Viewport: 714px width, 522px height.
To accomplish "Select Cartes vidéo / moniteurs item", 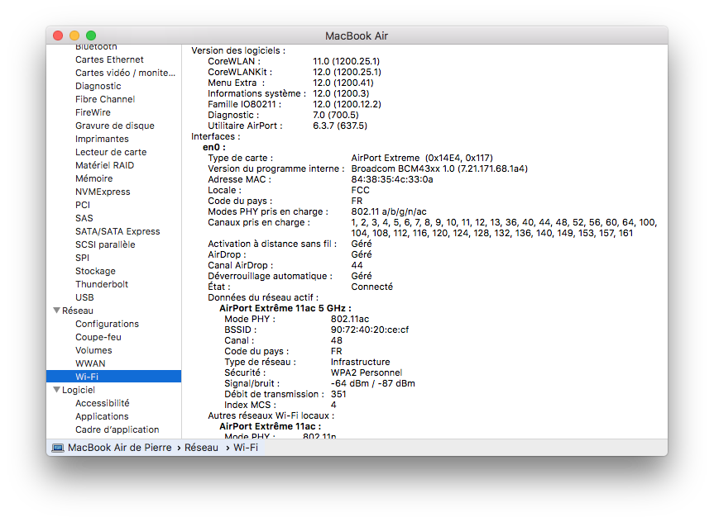I will [x=125, y=73].
